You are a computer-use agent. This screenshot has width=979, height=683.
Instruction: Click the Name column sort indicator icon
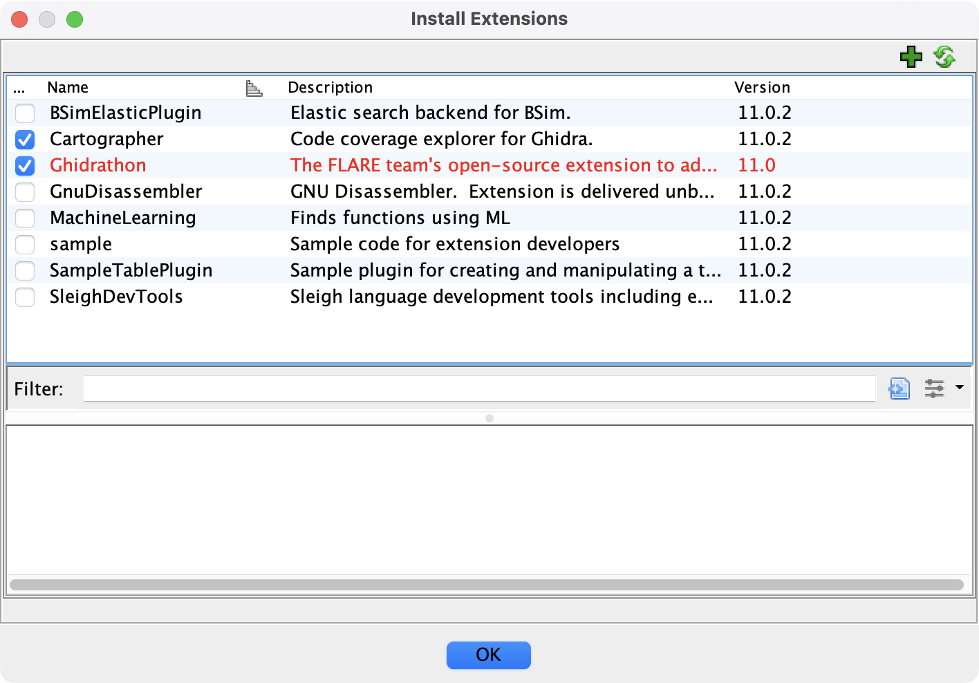254,88
